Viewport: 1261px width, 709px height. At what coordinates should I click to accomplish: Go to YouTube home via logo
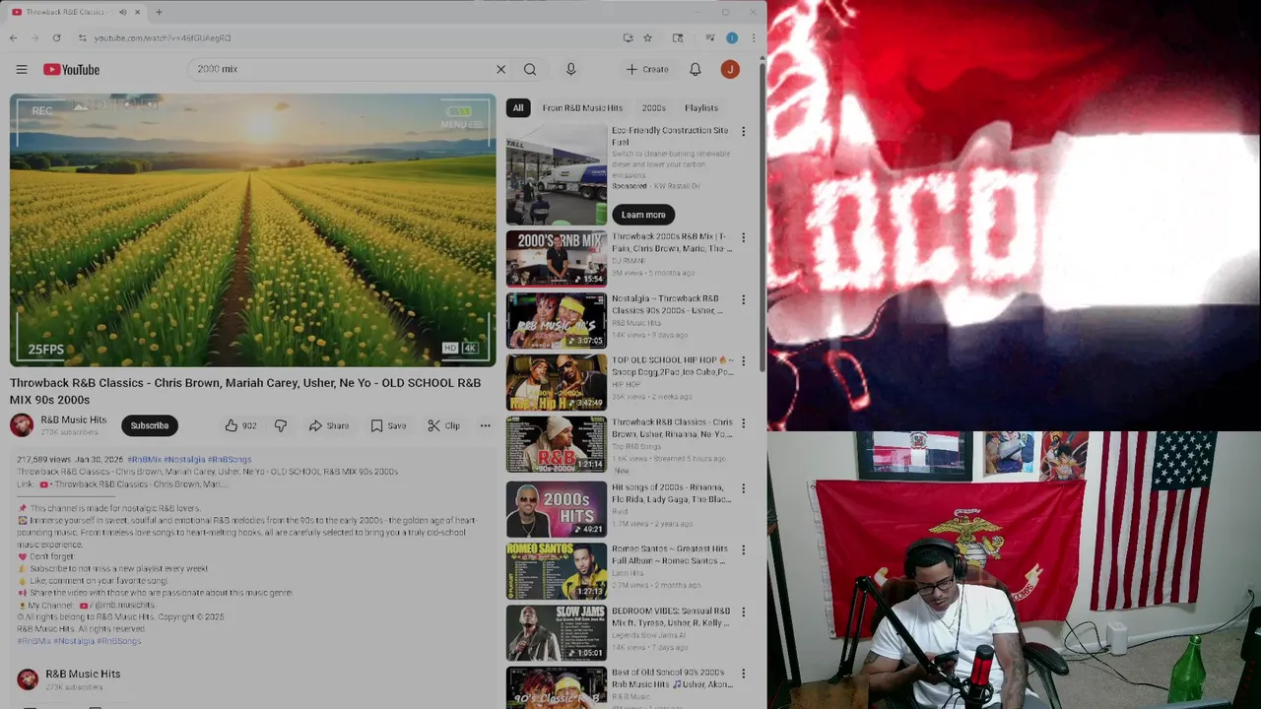[x=71, y=69]
